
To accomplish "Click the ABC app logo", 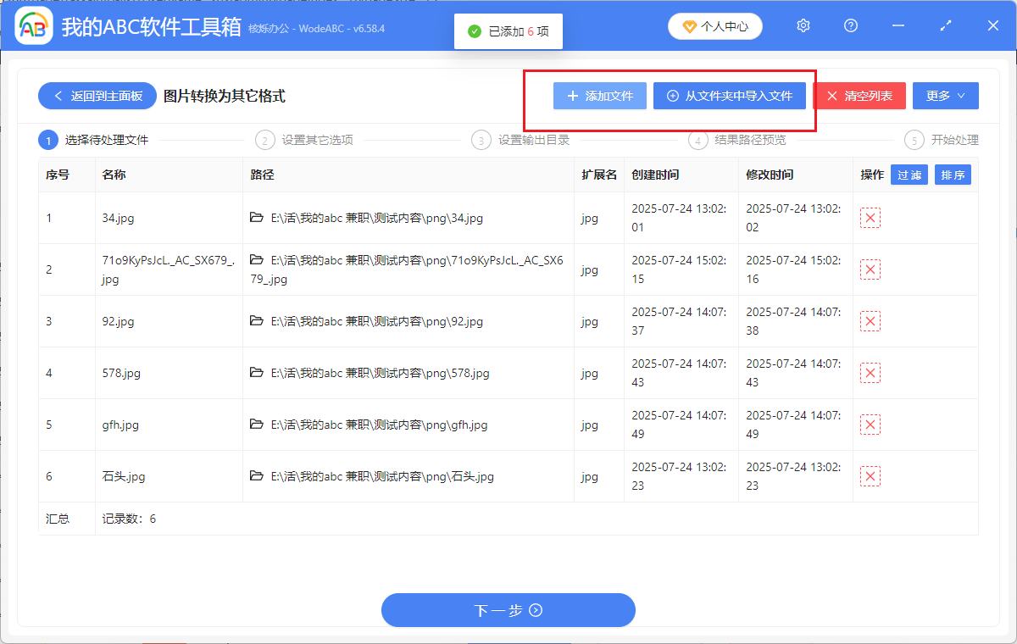I will click(x=35, y=27).
